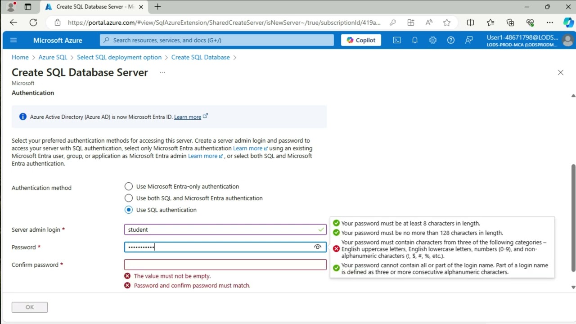Screen dimensions: 576x324
Task: Open the Edge Copilot sidebar icon
Action: (x=568, y=22)
